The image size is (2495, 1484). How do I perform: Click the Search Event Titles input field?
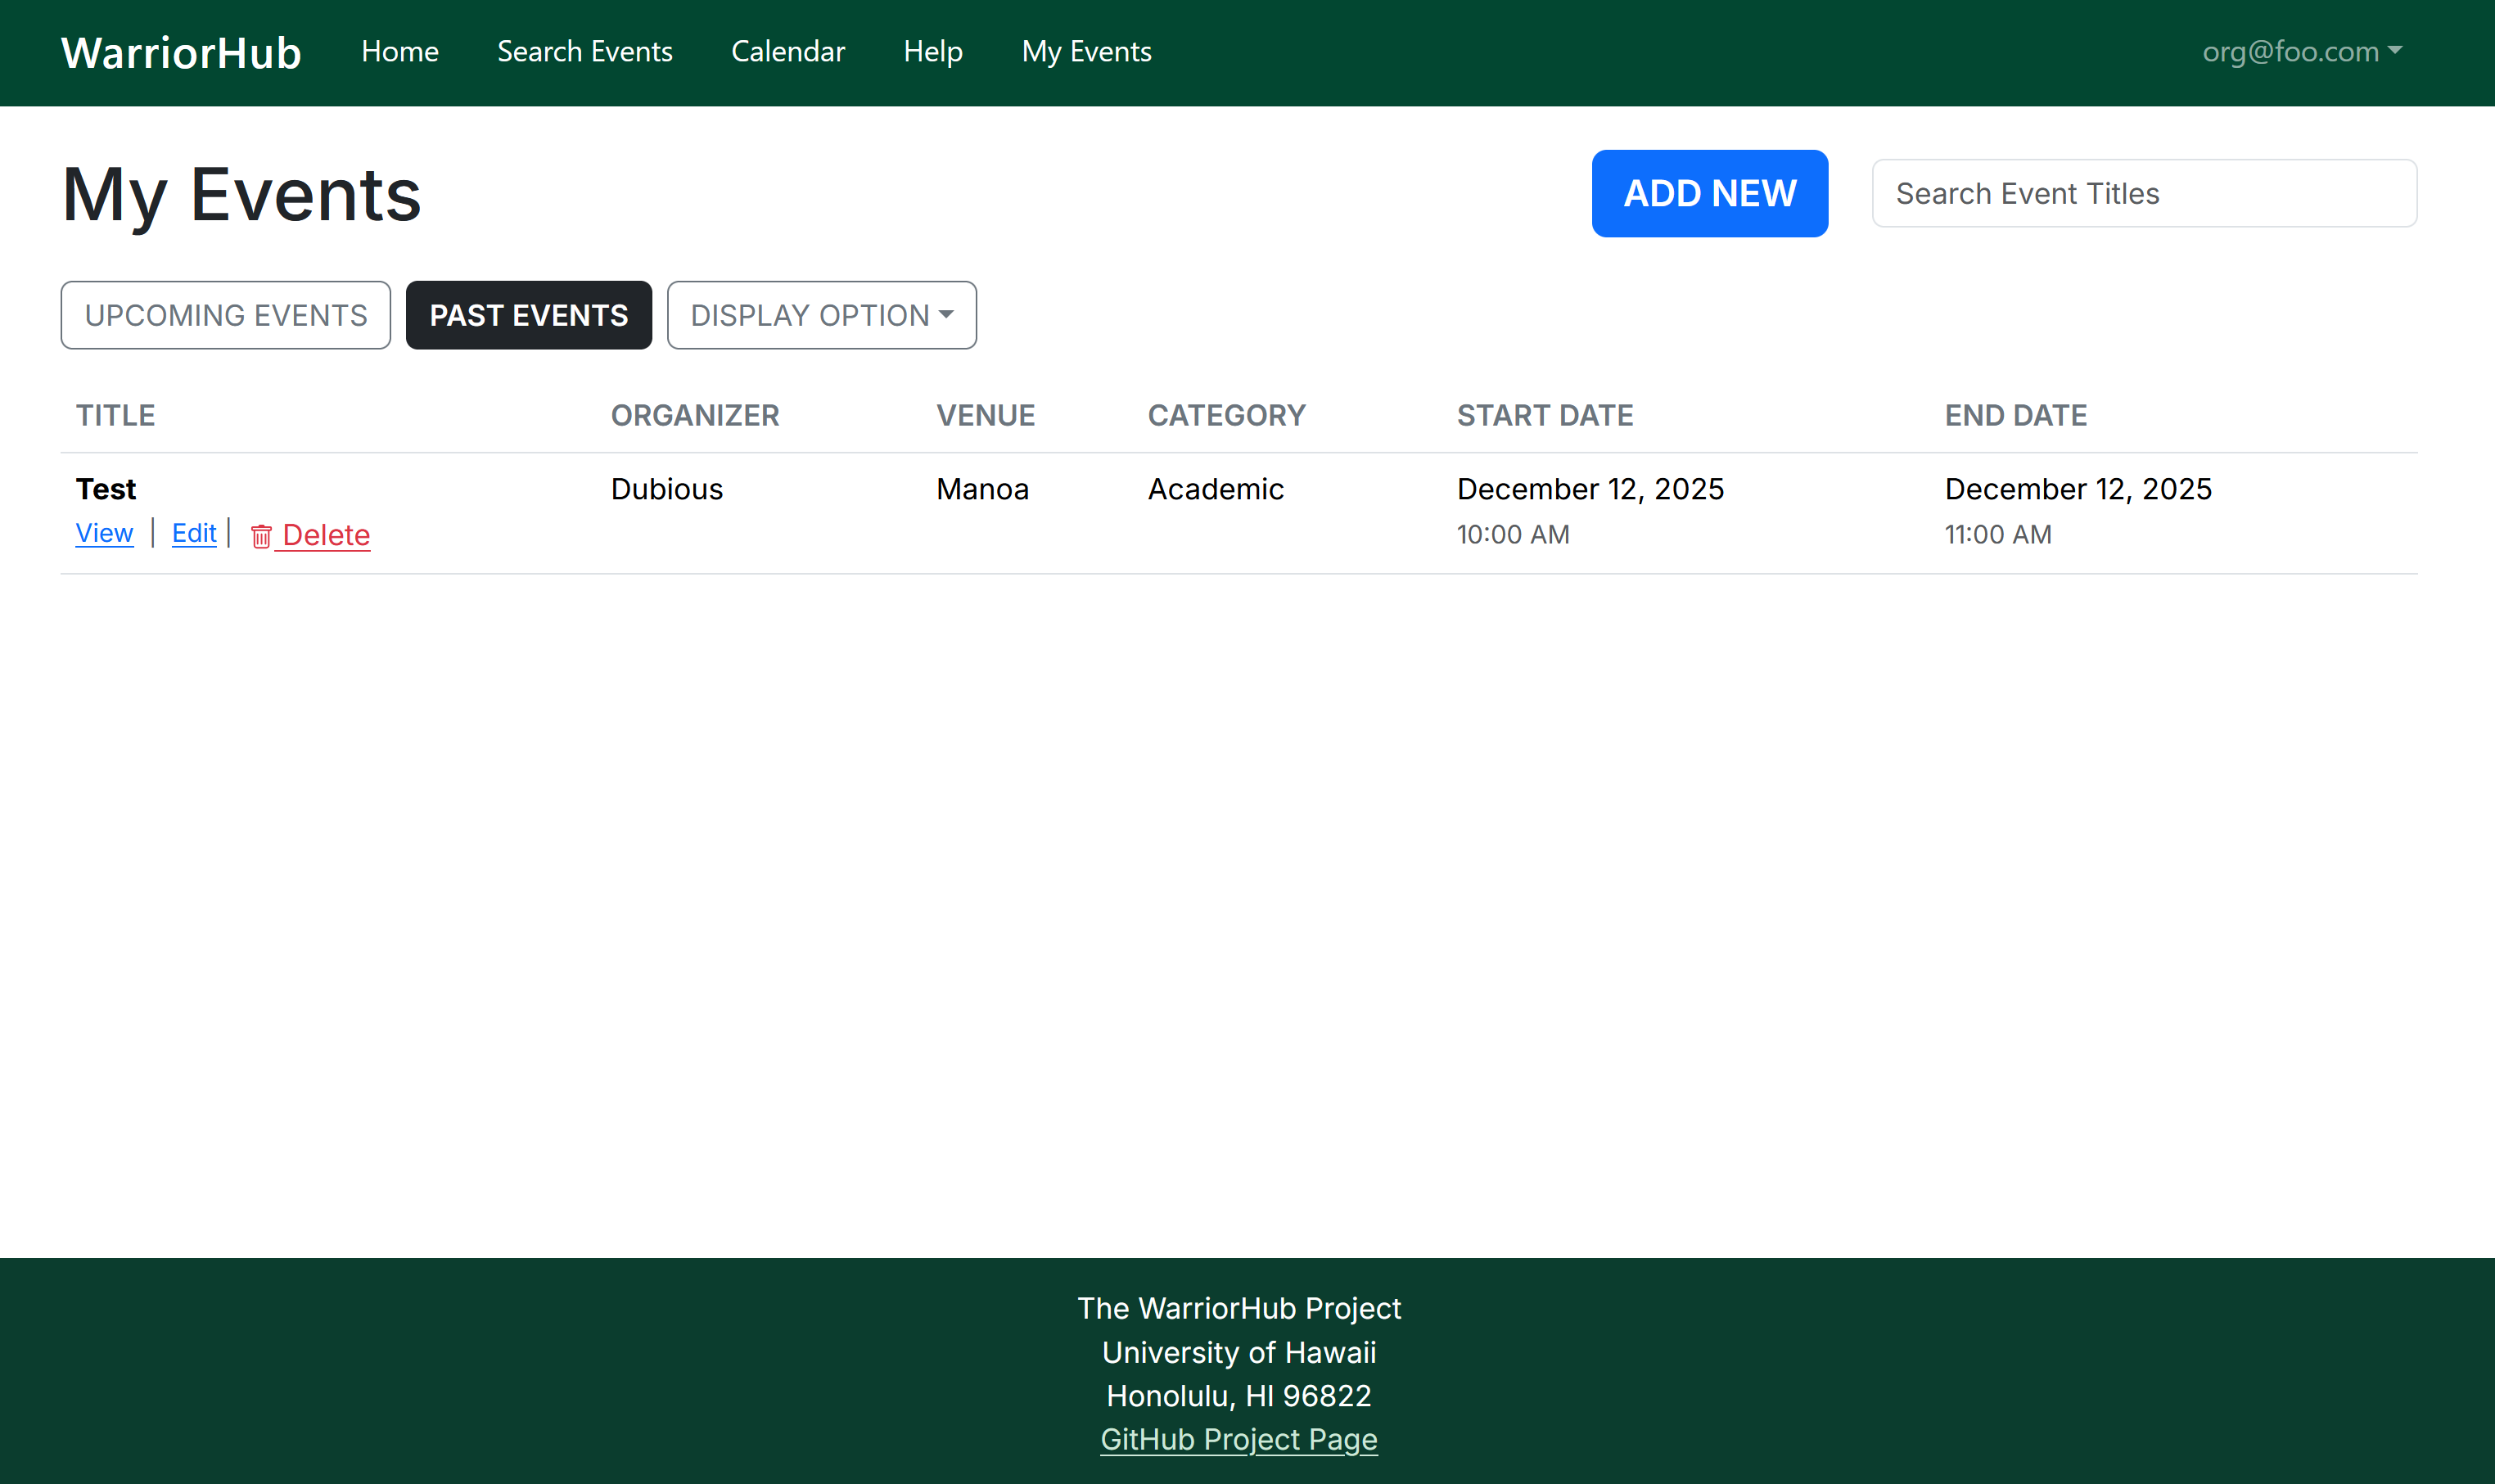2142,193
